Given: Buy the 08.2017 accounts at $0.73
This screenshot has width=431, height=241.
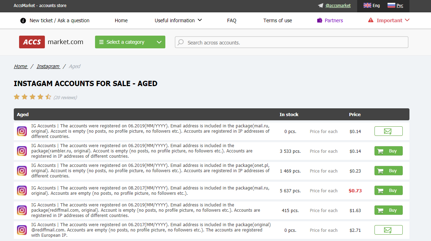Looking at the screenshot, I should click(x=388, y=191).
